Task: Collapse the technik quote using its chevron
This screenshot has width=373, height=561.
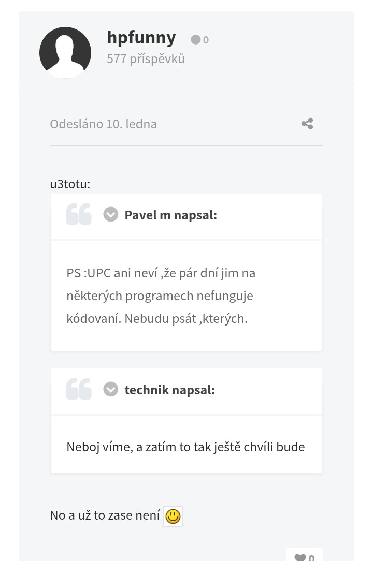Action: [x=111, y=389]
